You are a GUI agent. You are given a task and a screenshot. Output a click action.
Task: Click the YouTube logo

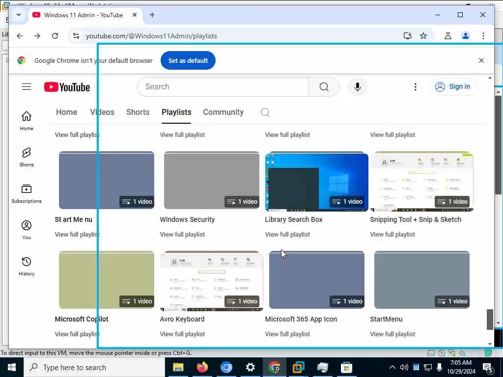click(67, 87)
